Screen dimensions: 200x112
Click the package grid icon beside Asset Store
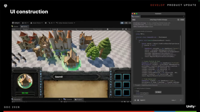(46, 23)
